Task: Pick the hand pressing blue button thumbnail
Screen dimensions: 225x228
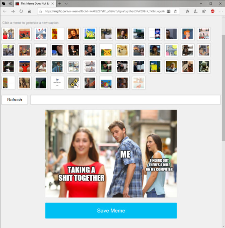Action: coord(57,50)
